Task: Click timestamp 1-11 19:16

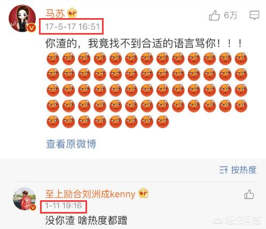Action: click(64, 206)
